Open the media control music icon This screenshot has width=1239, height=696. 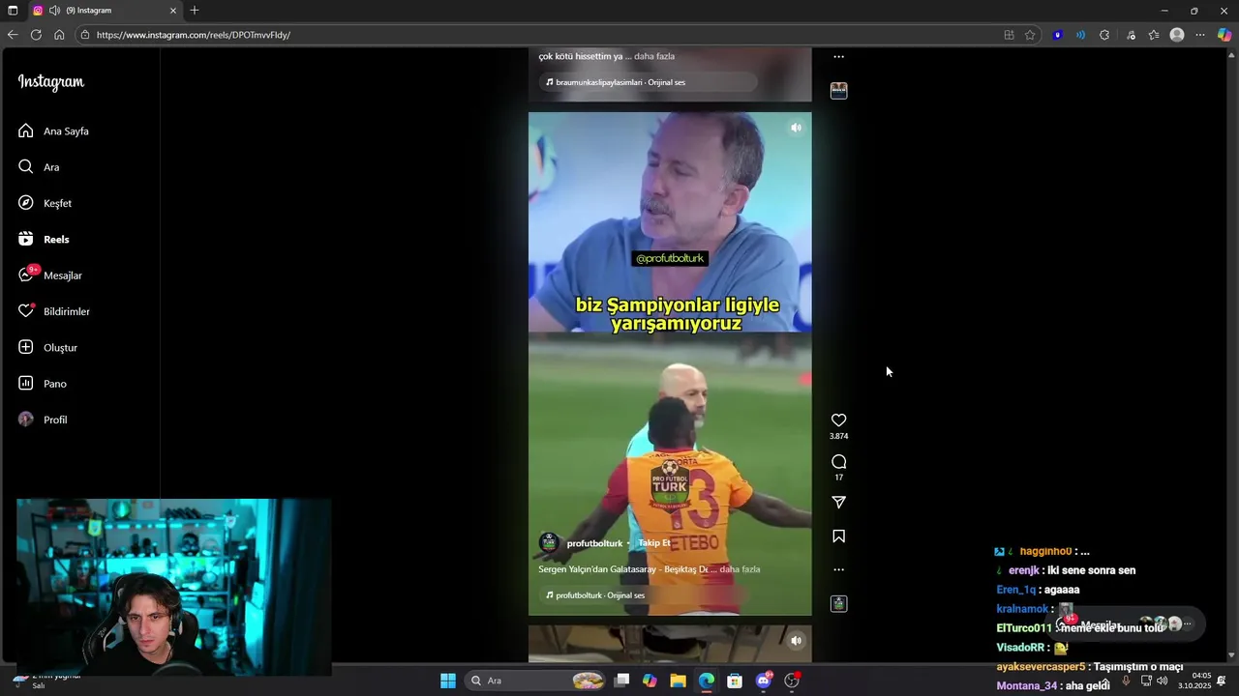click(x=1131, y=35)
